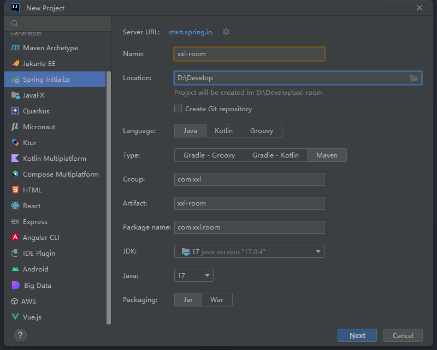Open the Java version dropdown

(194, 275)
